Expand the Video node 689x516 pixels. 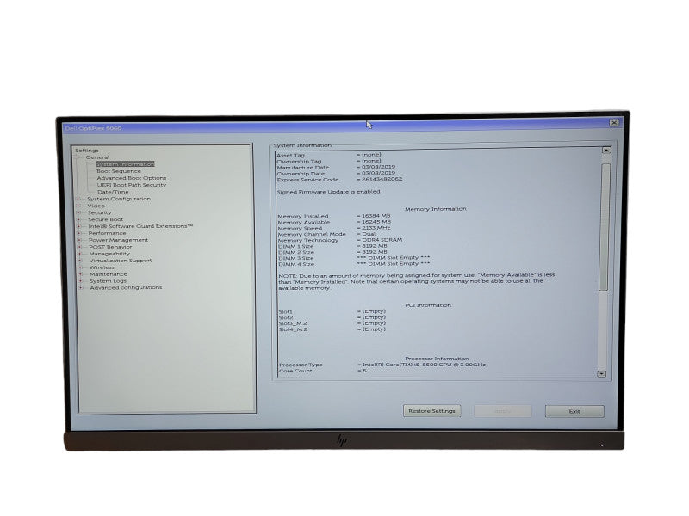pyautogui.click(x=78, y=206)
